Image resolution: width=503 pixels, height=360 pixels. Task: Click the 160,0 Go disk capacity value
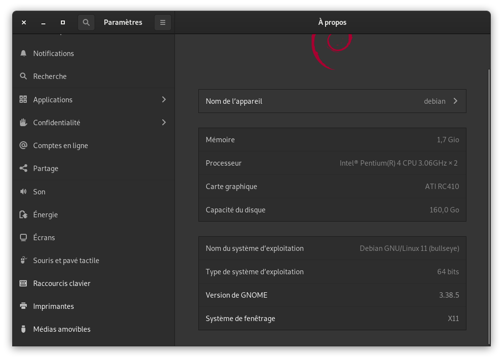coord(445,210)
